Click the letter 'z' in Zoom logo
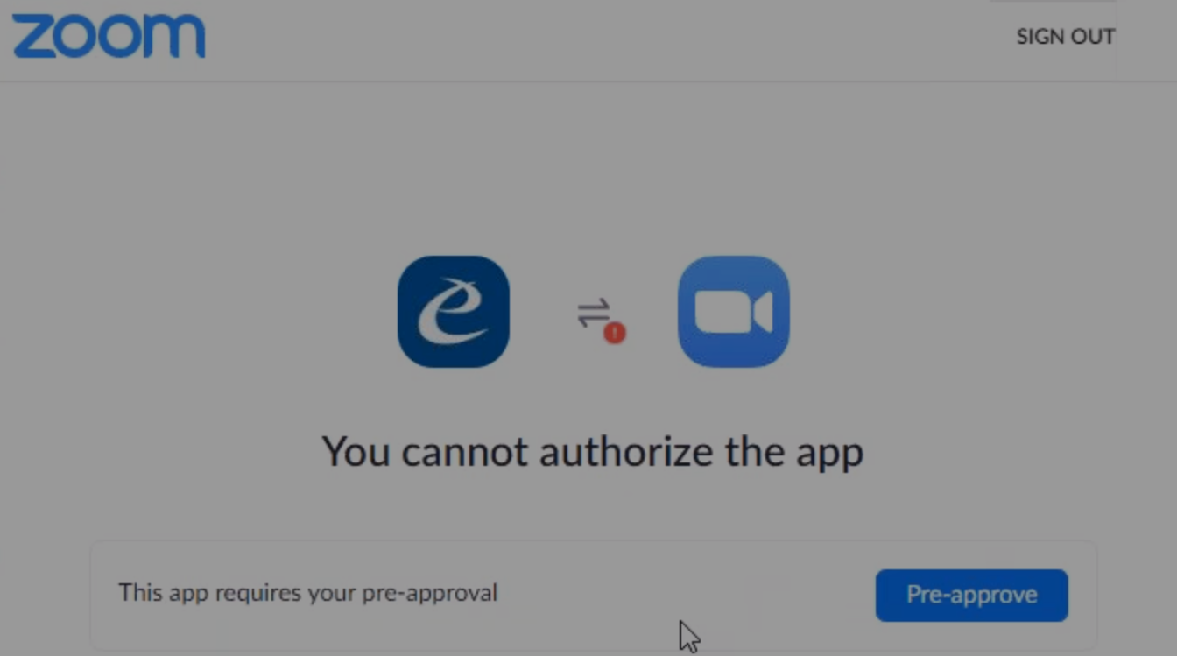Image resolution: width=1177 pixels, height=656 pixels. tap(32, 38)
